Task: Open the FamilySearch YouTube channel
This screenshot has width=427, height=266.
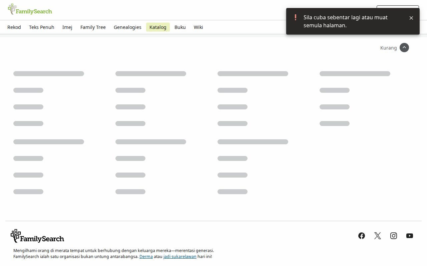Action: click(410, 236)
